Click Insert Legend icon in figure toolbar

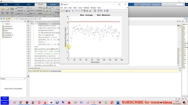tap(101, 11)
